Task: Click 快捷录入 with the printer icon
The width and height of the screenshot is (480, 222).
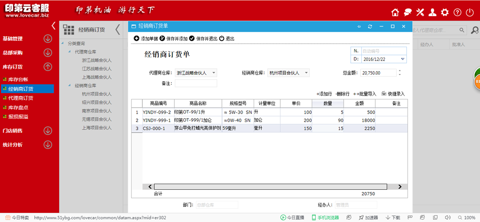Action: (393, 94)
